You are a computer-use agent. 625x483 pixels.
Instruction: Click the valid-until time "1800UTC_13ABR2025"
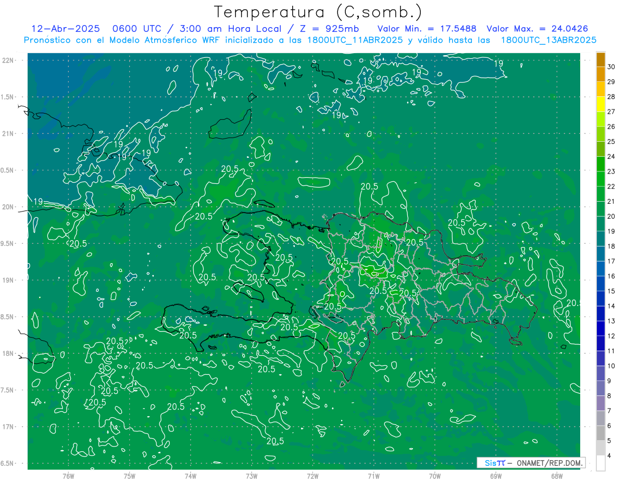(x=548, y=40)
